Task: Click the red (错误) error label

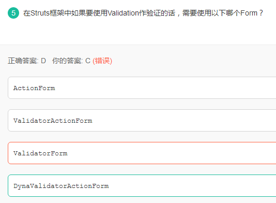Action: pos(102,61)
